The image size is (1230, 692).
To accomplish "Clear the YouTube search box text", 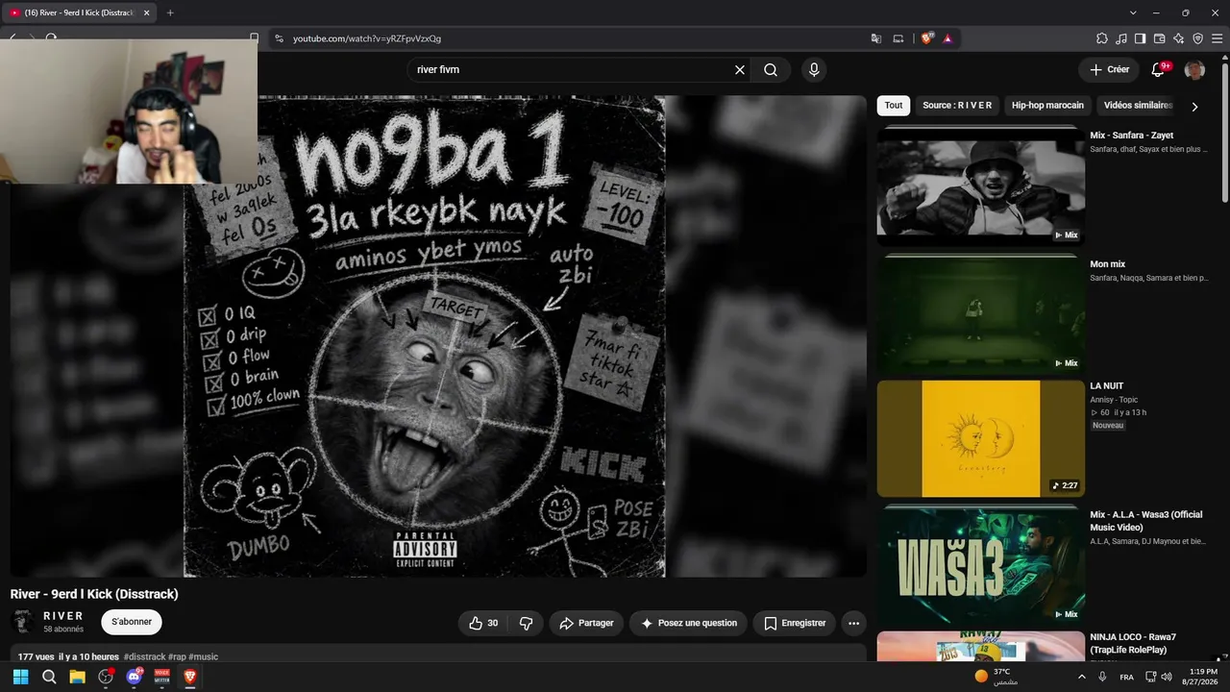I will click(x=740, y=70).
